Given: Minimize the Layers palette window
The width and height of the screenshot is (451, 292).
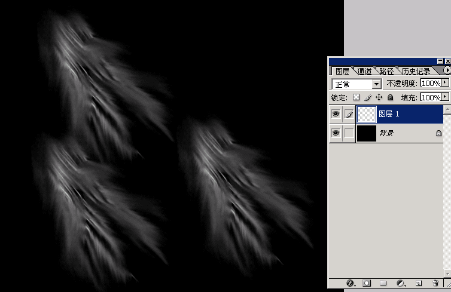Looking at the screenshot, I should [440, 61].
